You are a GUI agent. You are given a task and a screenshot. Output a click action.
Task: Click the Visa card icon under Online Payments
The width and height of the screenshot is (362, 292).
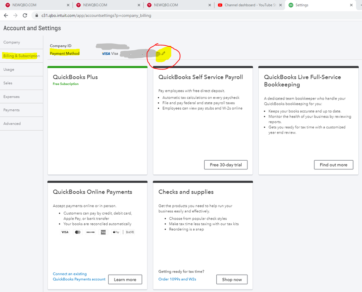[65, 232]
